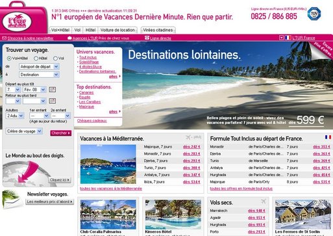The width and height of the screenshot is (333, 236).
Task: Click Ibiza 7 jours price link
Action: pyautogui.click(x=191, y=182)
